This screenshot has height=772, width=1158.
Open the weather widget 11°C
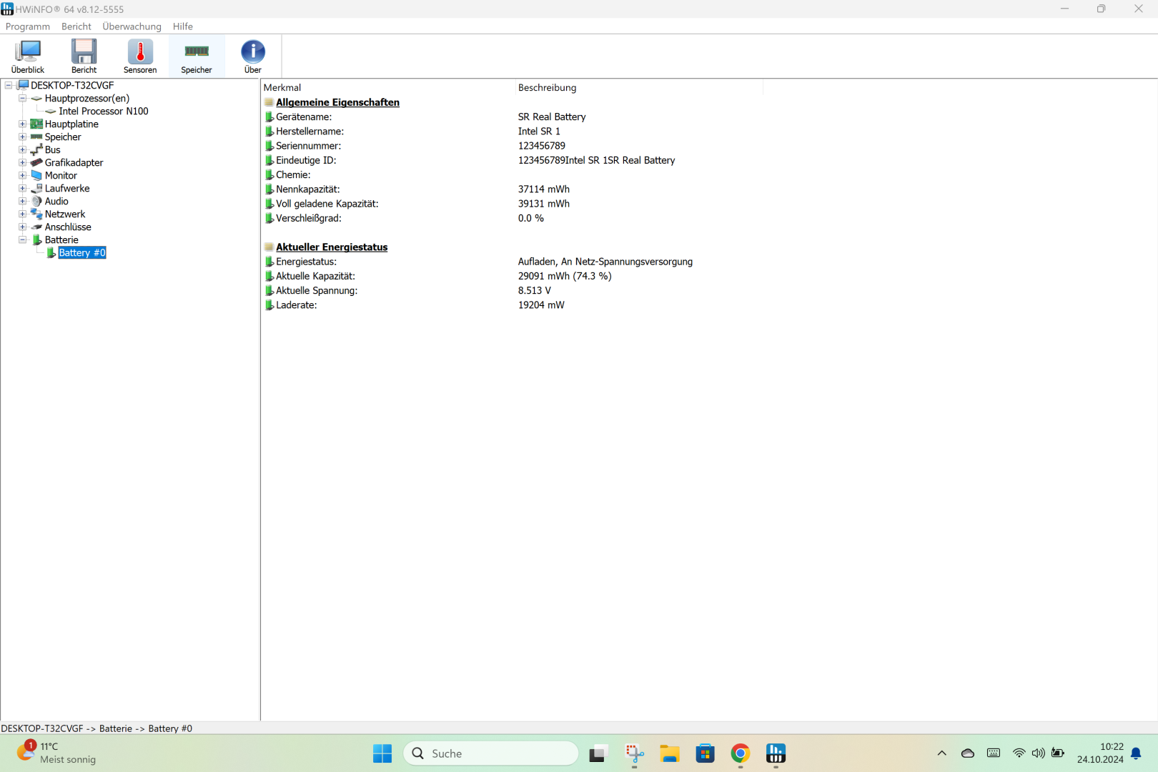pyautogui.click(x=57, y=753)
